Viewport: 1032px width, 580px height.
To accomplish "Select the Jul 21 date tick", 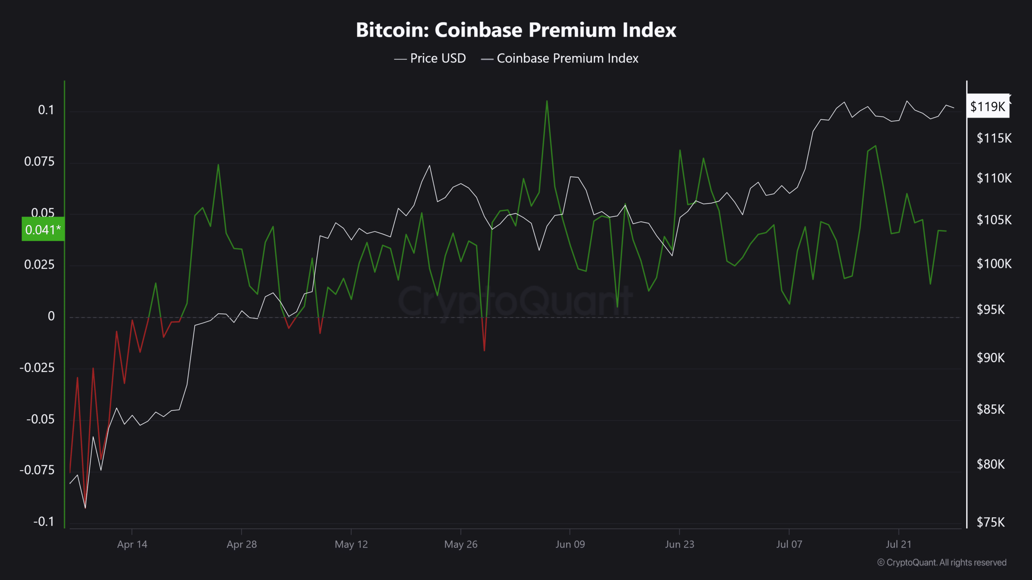I will [x=899, y=544].
